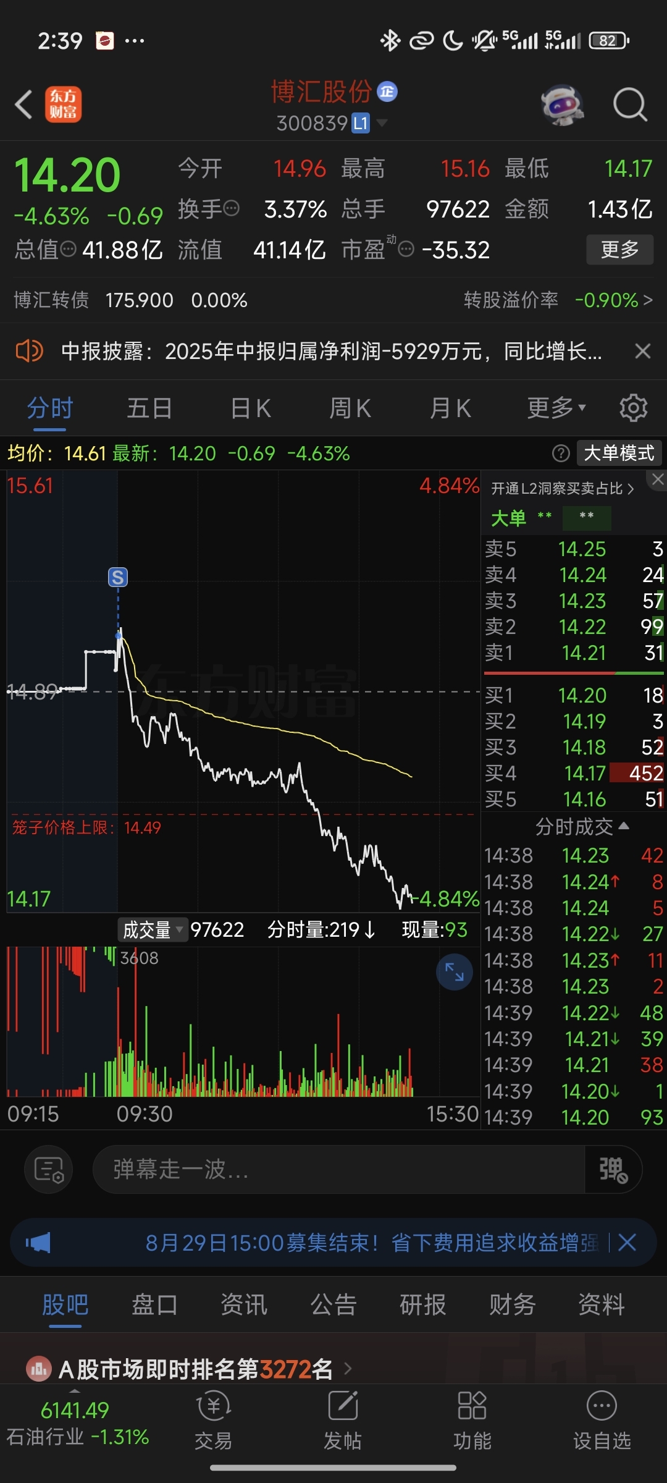
Task: Open the barrage settings list icon
Action: coord(49,1170)
